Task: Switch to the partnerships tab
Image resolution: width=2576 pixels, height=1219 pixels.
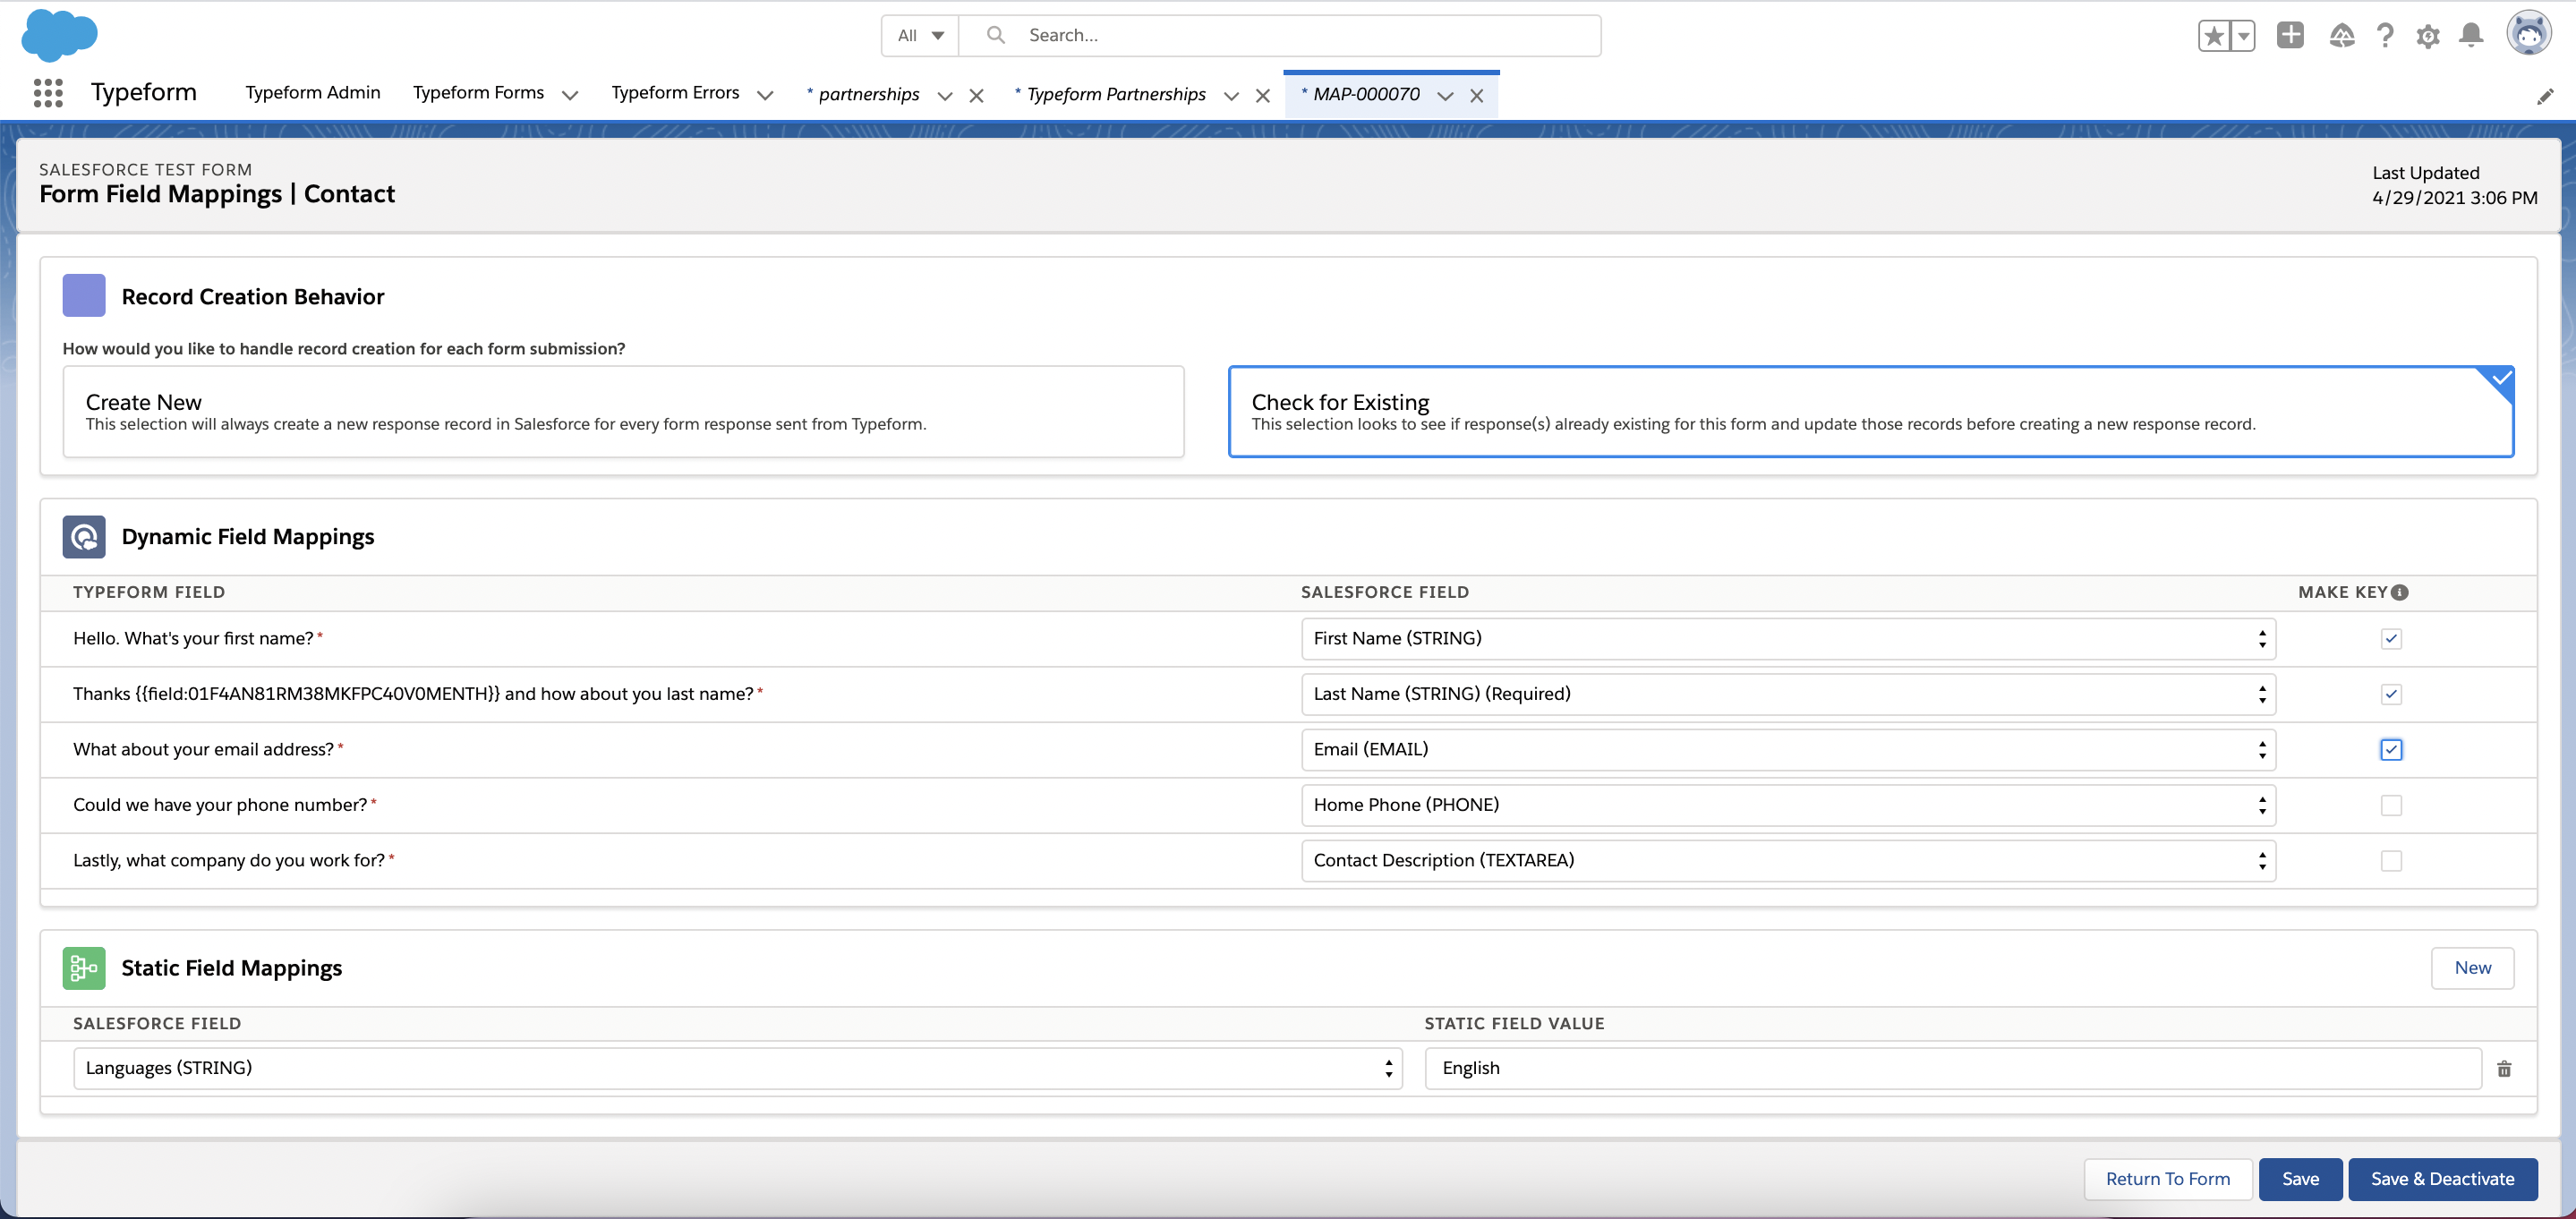Action: coord(868,94)
